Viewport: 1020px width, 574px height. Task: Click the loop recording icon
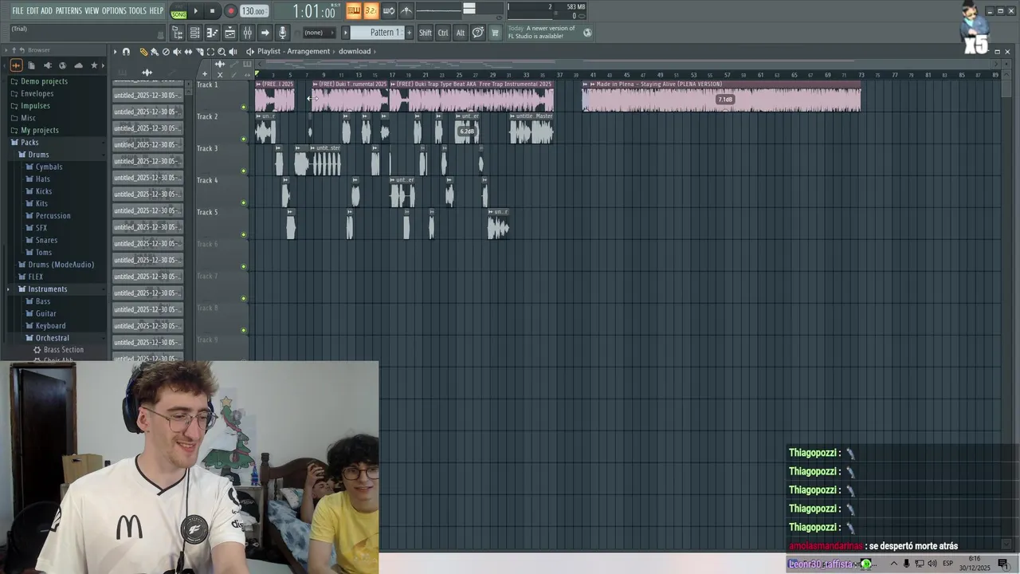click(388, 10)
